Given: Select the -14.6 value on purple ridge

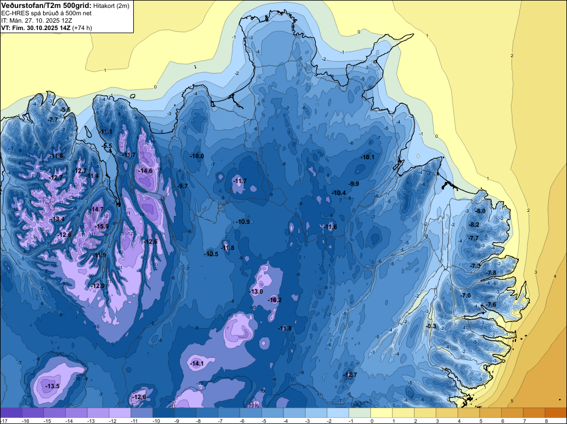Looking at the screenshot, I should click(146, 171).
